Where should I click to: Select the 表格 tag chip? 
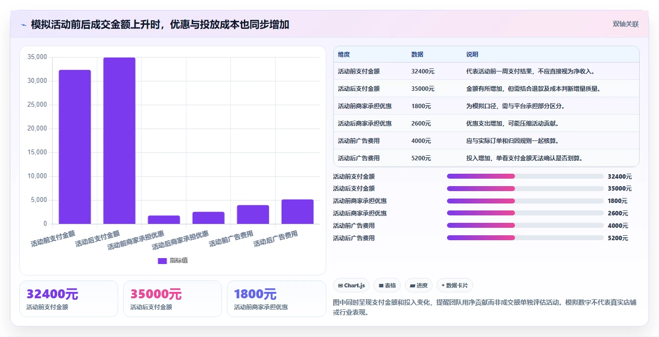click(x=387, y=285)
